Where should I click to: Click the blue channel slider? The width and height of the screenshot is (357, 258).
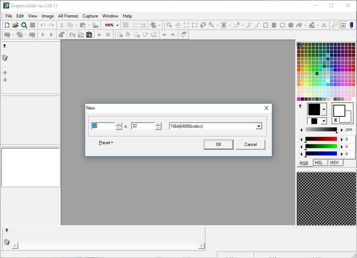pos(321,154)
